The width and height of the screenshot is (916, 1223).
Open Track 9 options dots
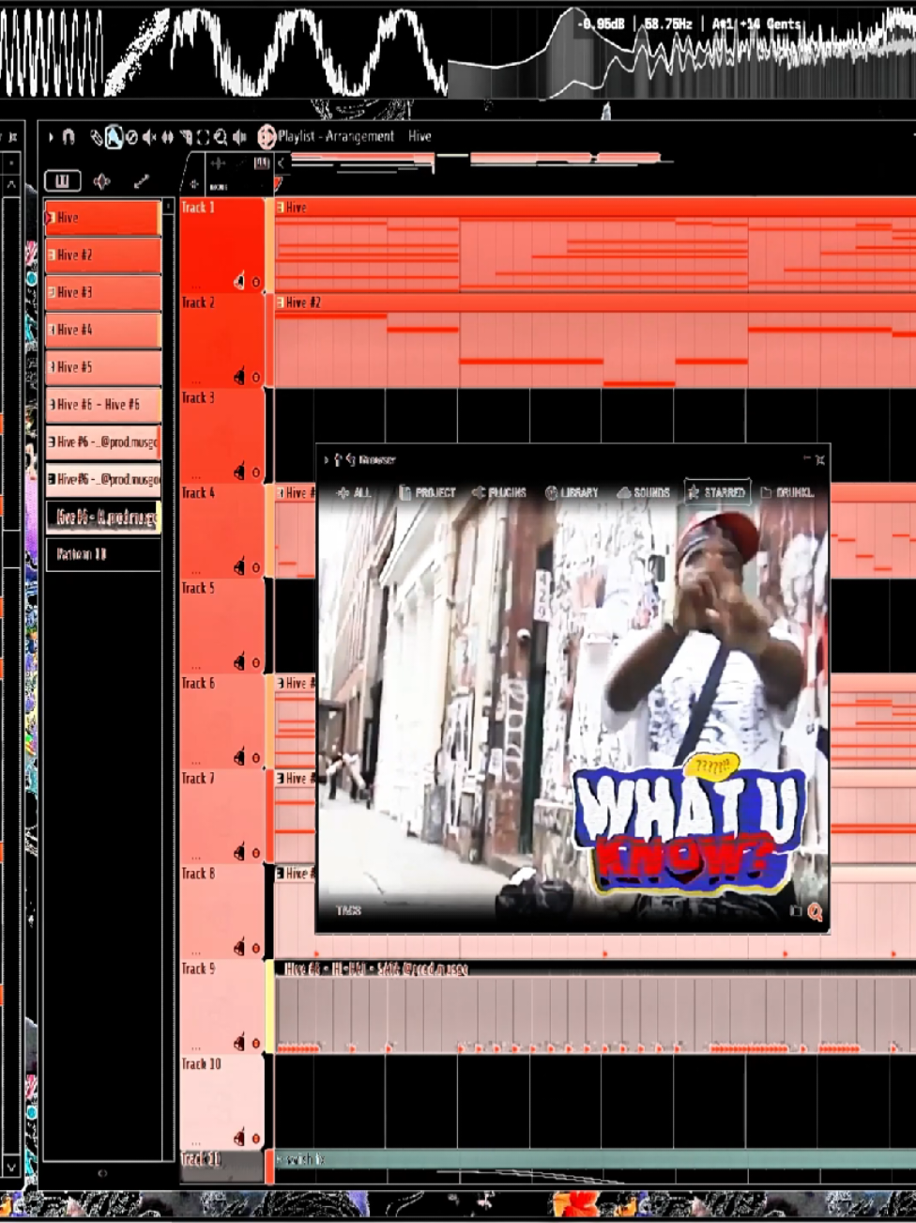coord(196,1047)
